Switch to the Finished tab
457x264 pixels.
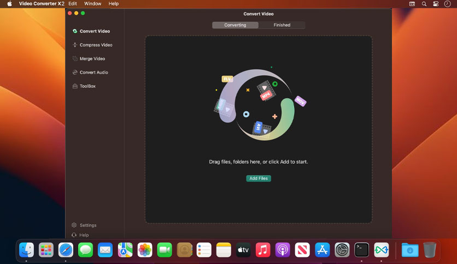(x=282, y=25)
